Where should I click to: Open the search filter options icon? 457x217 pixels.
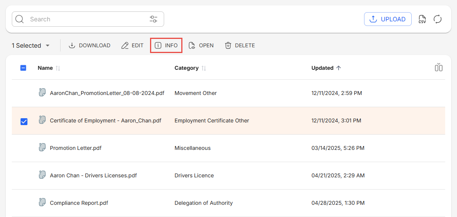[x=153, y=19]
